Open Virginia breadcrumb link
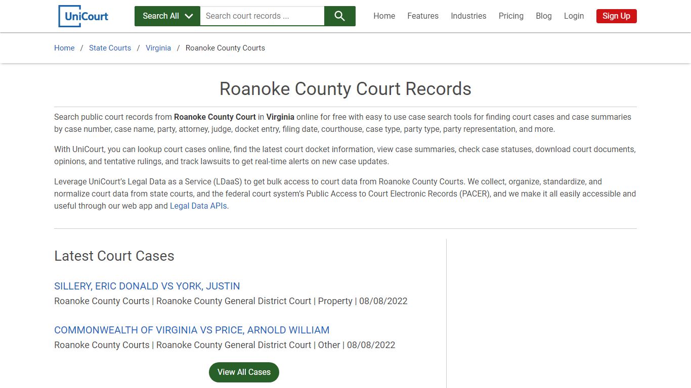Screen dimensions: 691x388 click(x=158, y=48)
